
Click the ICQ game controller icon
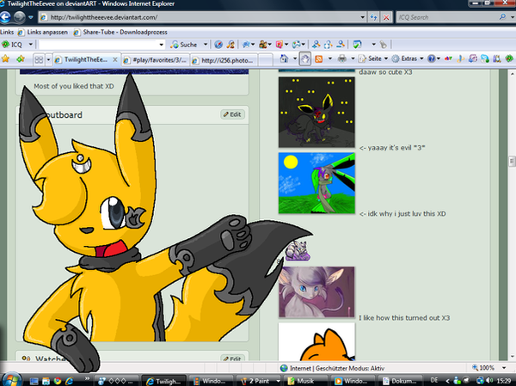297,45
